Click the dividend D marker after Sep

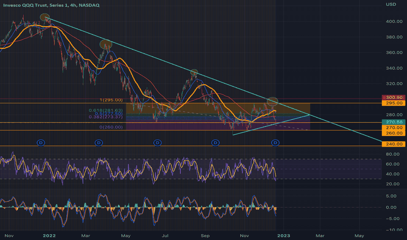click(215, 143)
